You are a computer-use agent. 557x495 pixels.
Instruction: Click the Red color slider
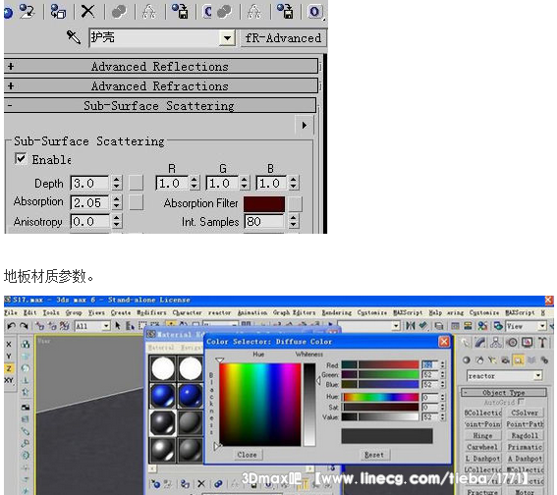tap(380, 364)
